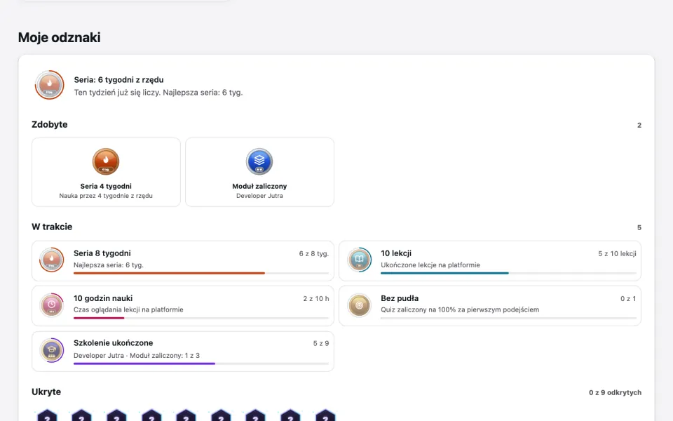The height and width of the screenshot is (421, 673).
Task: Click the 'Seria 4 tygodni' badge title
Action: [106, 186]
